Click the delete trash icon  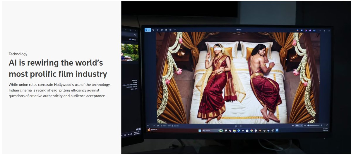tap(157, 30)
